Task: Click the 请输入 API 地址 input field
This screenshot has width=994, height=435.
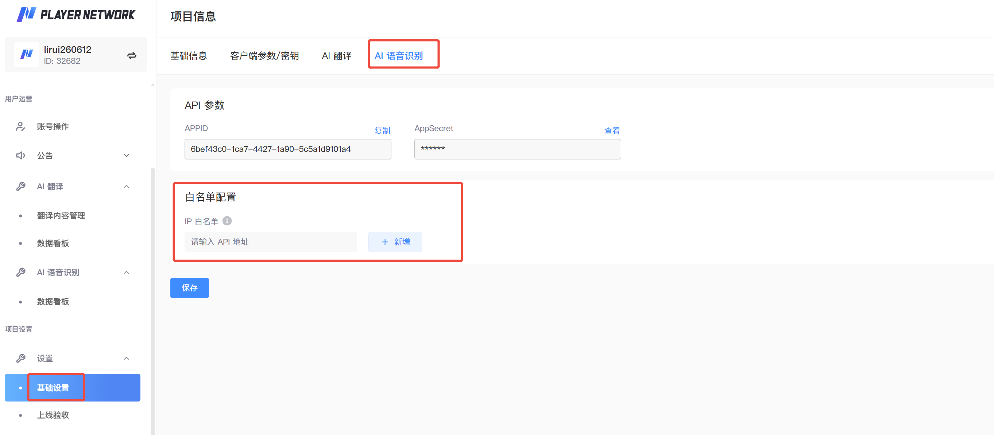Action: (x=271, y=242)
